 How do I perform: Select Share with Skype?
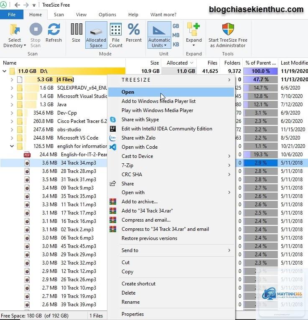(x=171, y=120)
